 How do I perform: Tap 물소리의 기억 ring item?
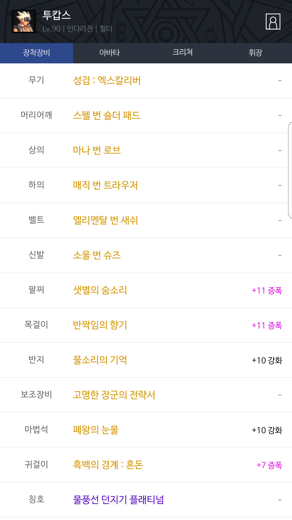(x=100, y=360)
